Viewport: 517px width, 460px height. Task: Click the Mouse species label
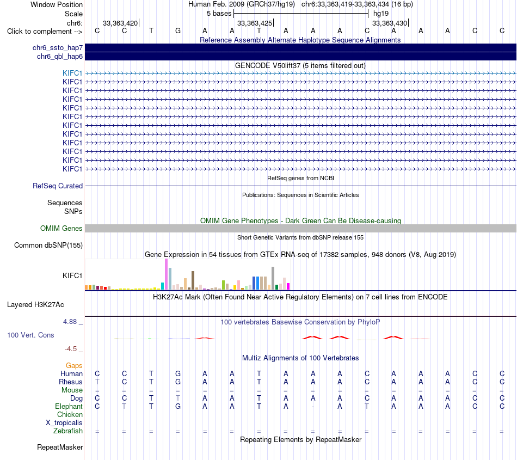point(72,390)
